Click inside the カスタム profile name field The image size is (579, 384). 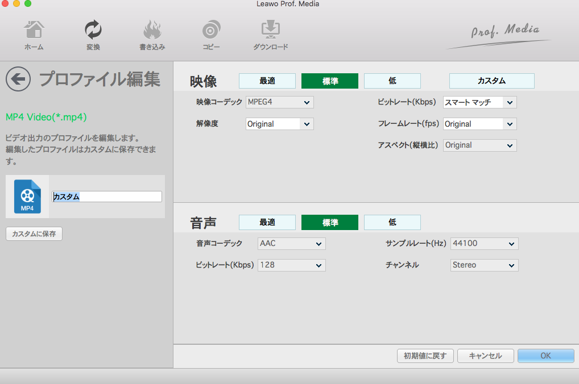click(106, 196)
